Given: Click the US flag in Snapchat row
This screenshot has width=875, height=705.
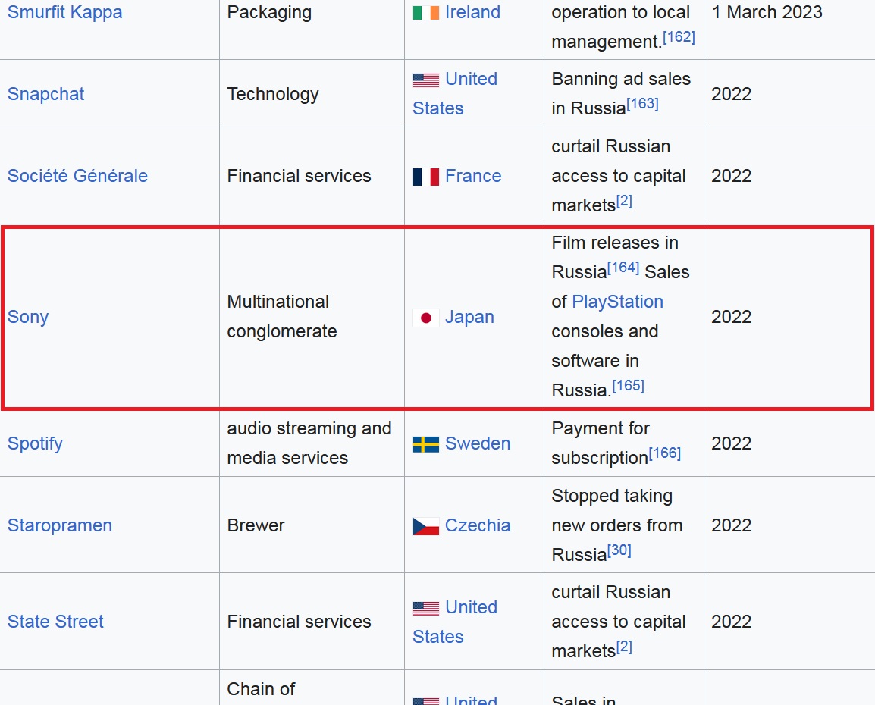Looking at the screenshot, I should (426, 80).
